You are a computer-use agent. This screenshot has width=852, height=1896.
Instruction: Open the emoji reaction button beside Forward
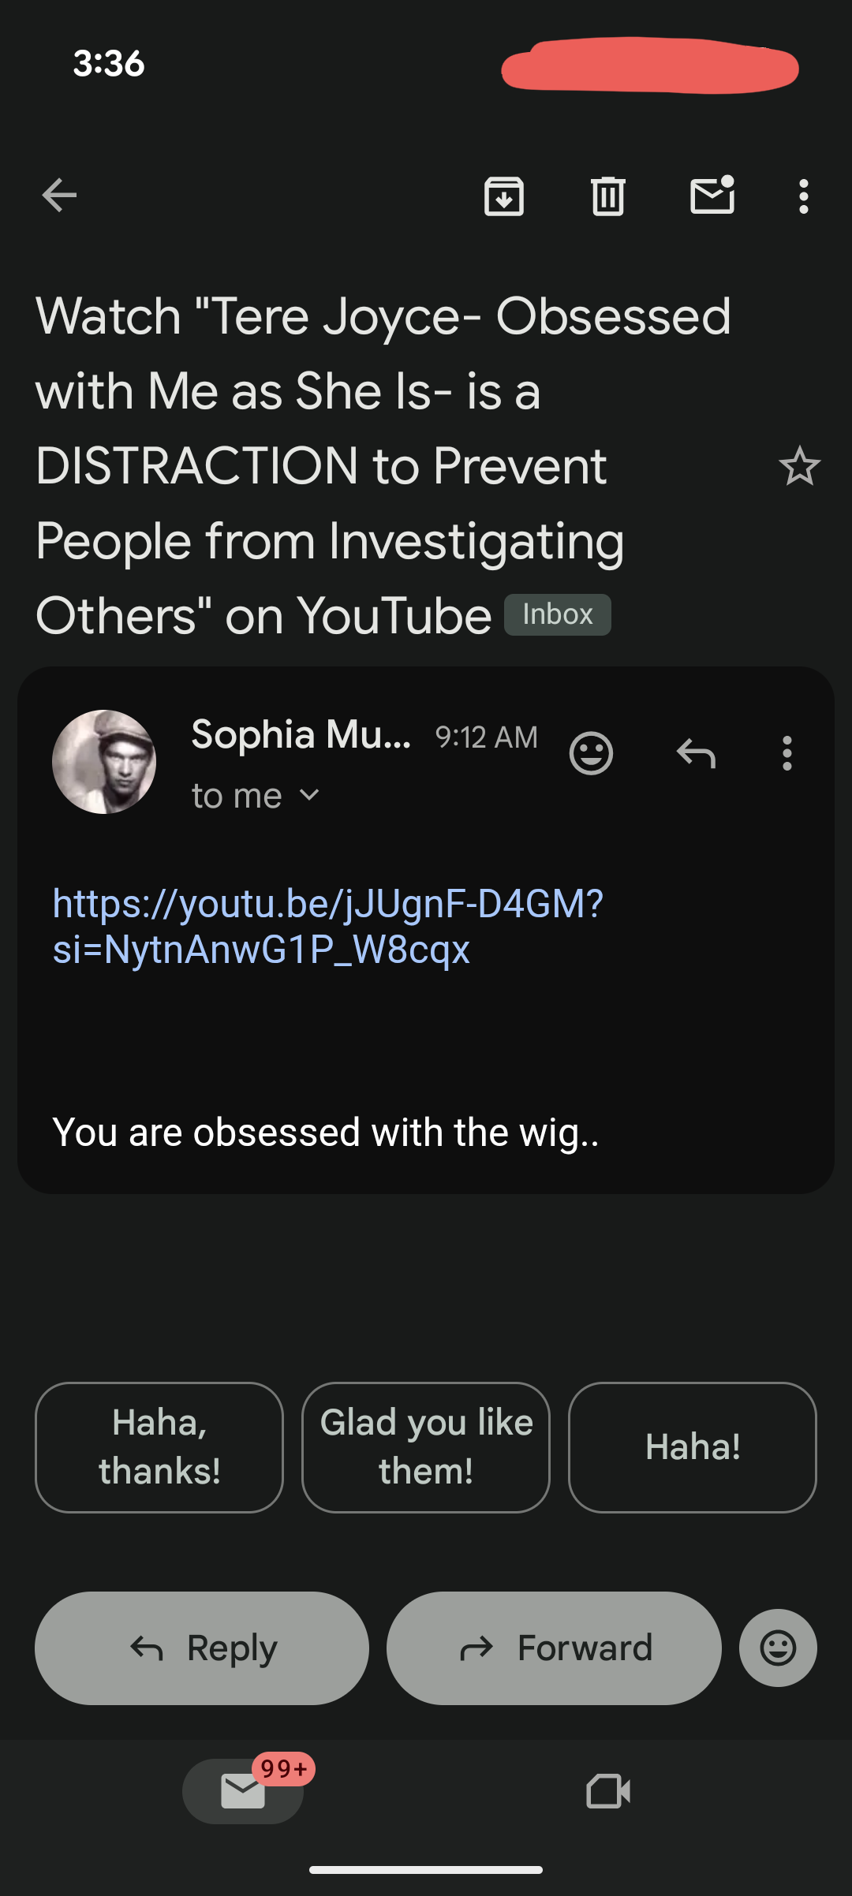778,1648
